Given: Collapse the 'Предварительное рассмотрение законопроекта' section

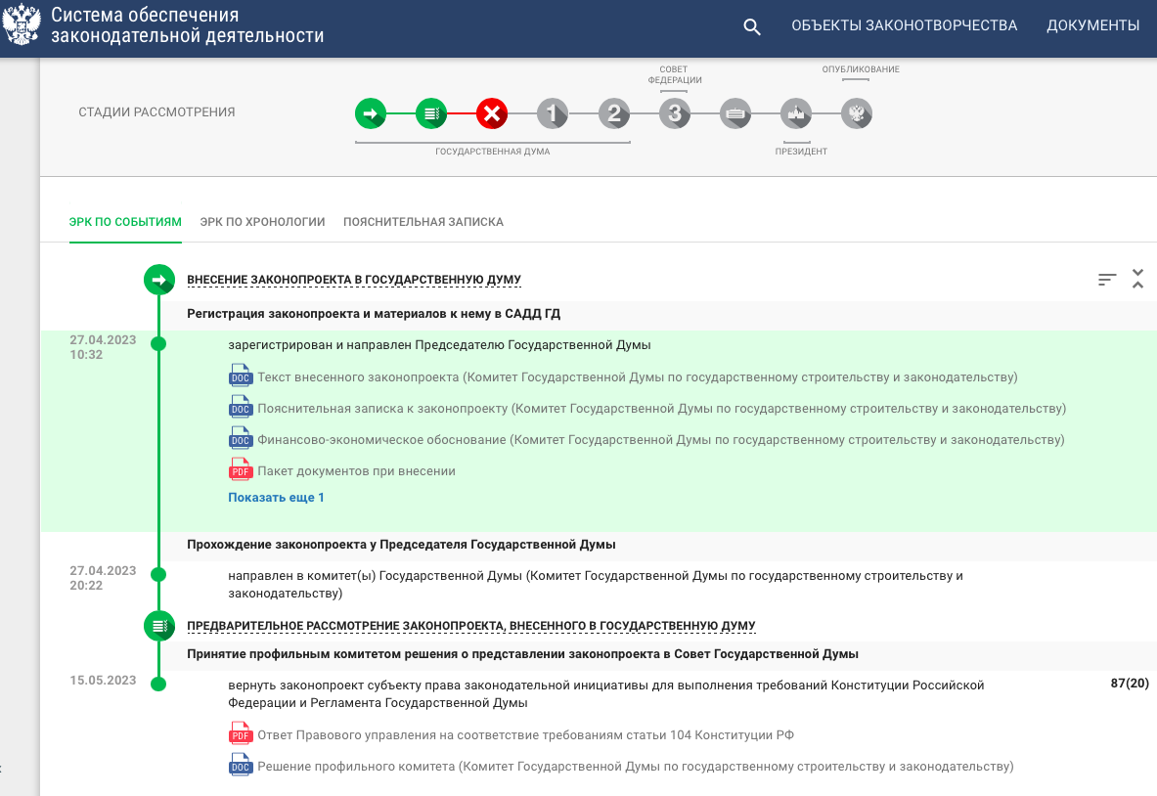Looking at the screenshot, I should [470, 626].
